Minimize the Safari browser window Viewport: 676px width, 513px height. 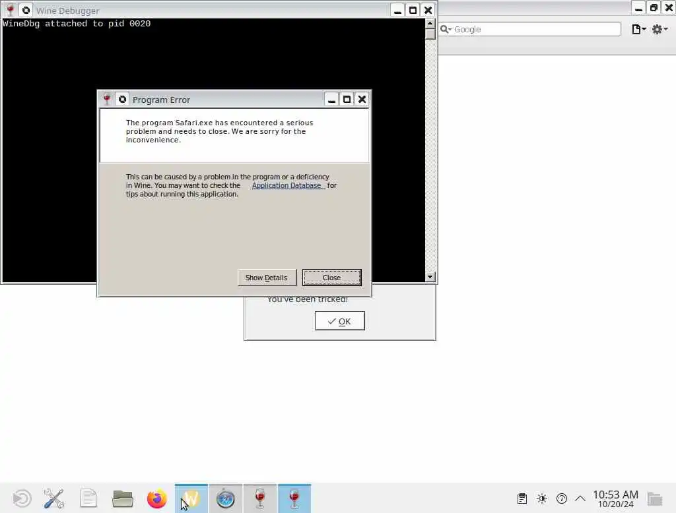click(x=638, y=8)
